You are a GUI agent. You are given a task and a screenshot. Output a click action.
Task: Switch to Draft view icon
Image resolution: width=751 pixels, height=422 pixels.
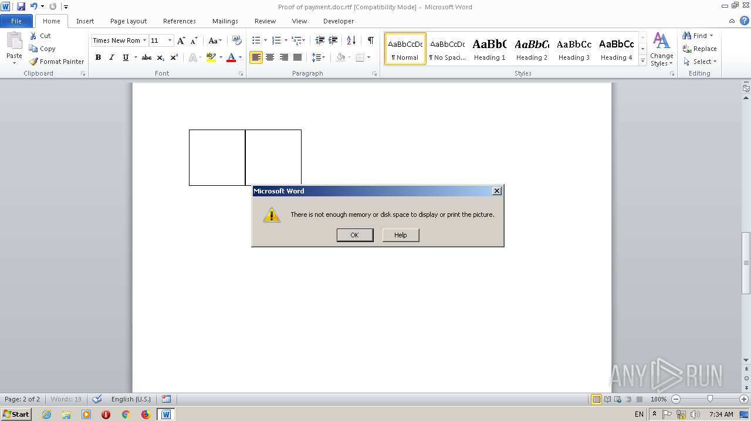click(638, 399)
